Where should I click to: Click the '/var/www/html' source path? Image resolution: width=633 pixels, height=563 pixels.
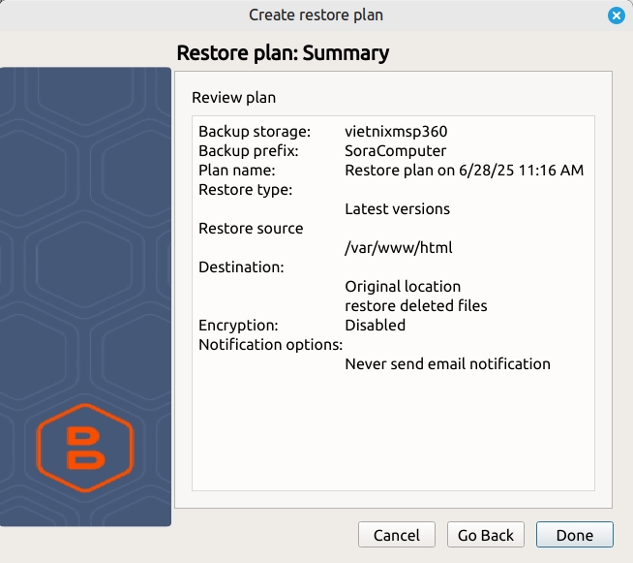click(x=399, y=248)
